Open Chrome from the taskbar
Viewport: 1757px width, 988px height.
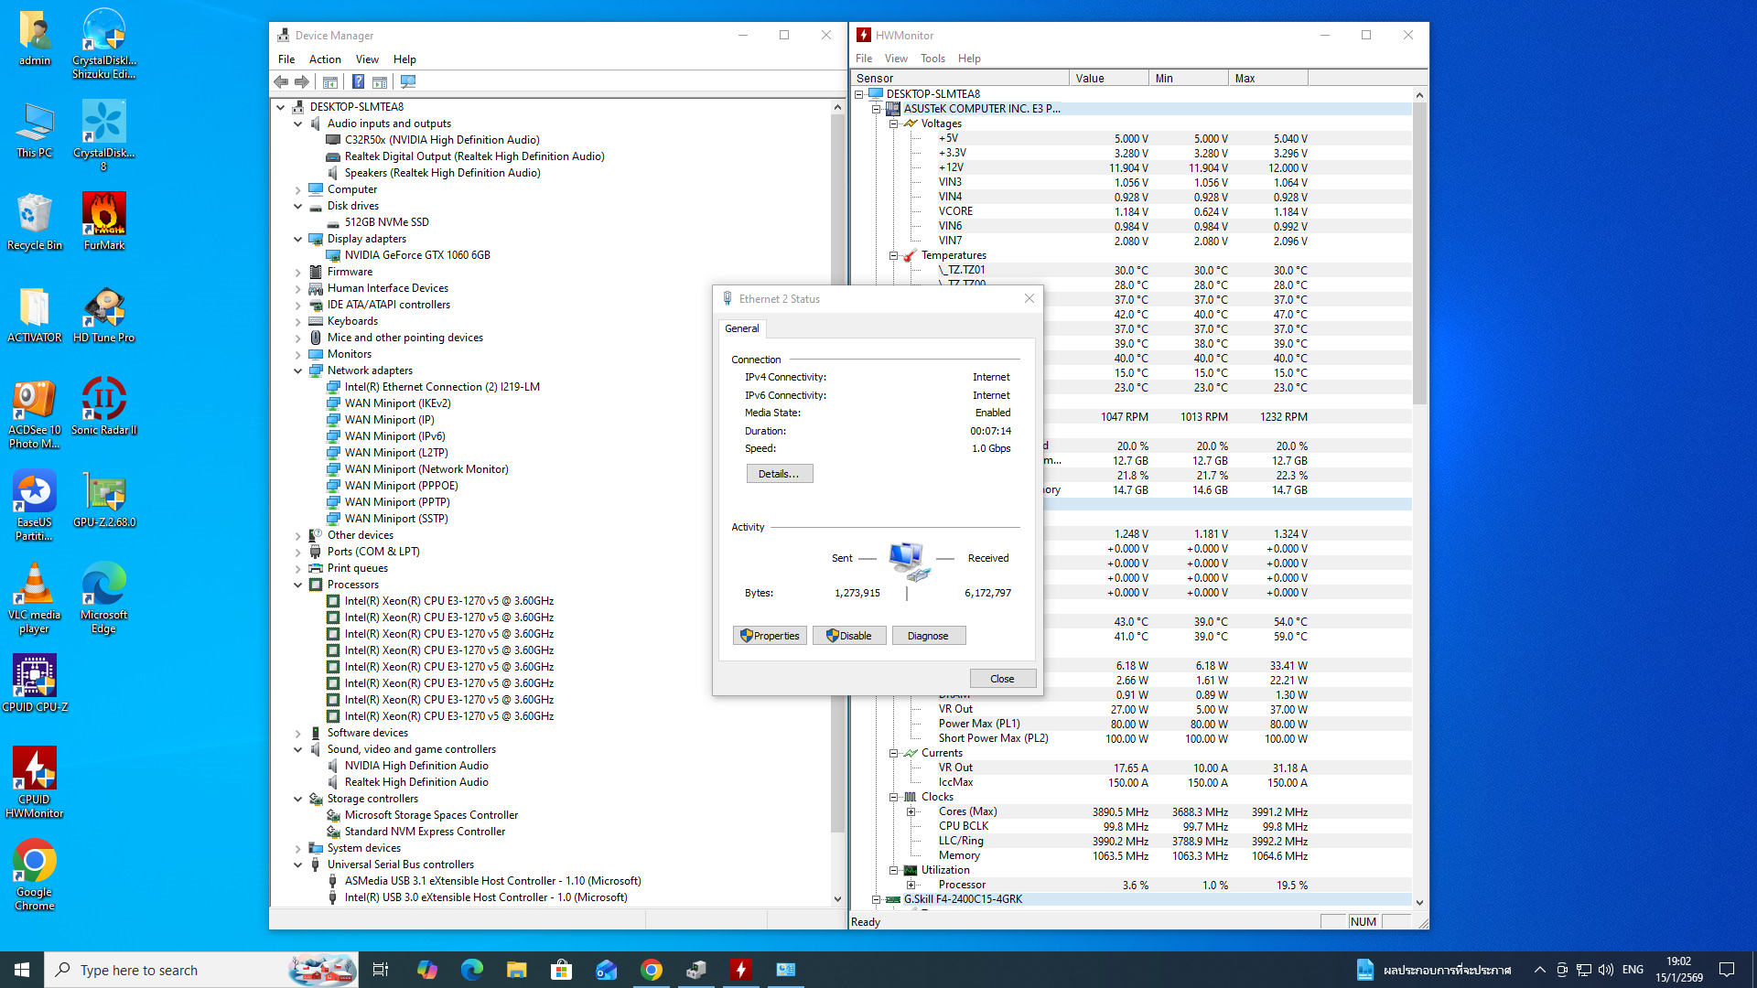click(x=652, y=970)
